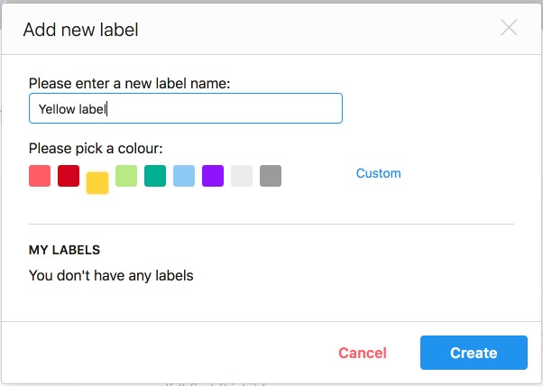Create the Yellow label
Viewport: 543px width, 386px height.
point(474,353)
